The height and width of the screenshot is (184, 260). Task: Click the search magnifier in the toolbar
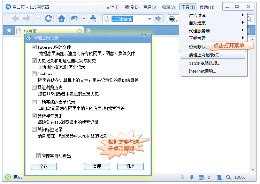click(x=250, y=19)
